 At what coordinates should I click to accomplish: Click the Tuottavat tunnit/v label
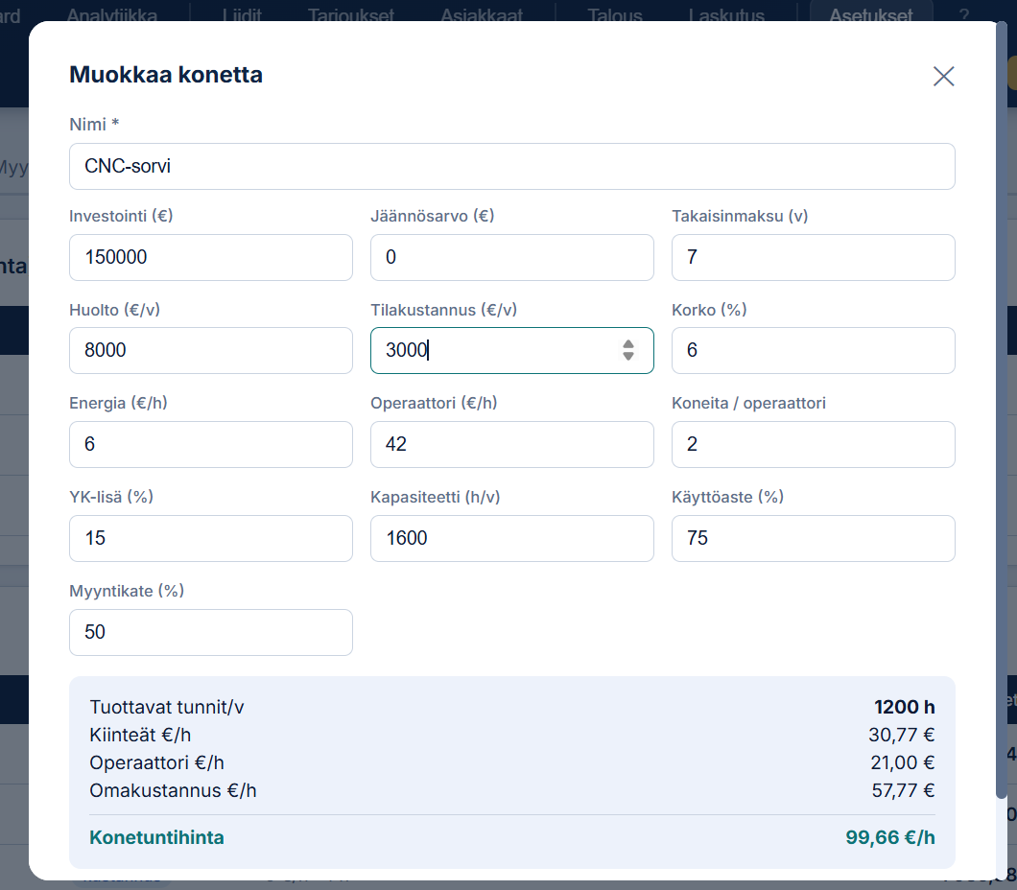coord(167,707)
